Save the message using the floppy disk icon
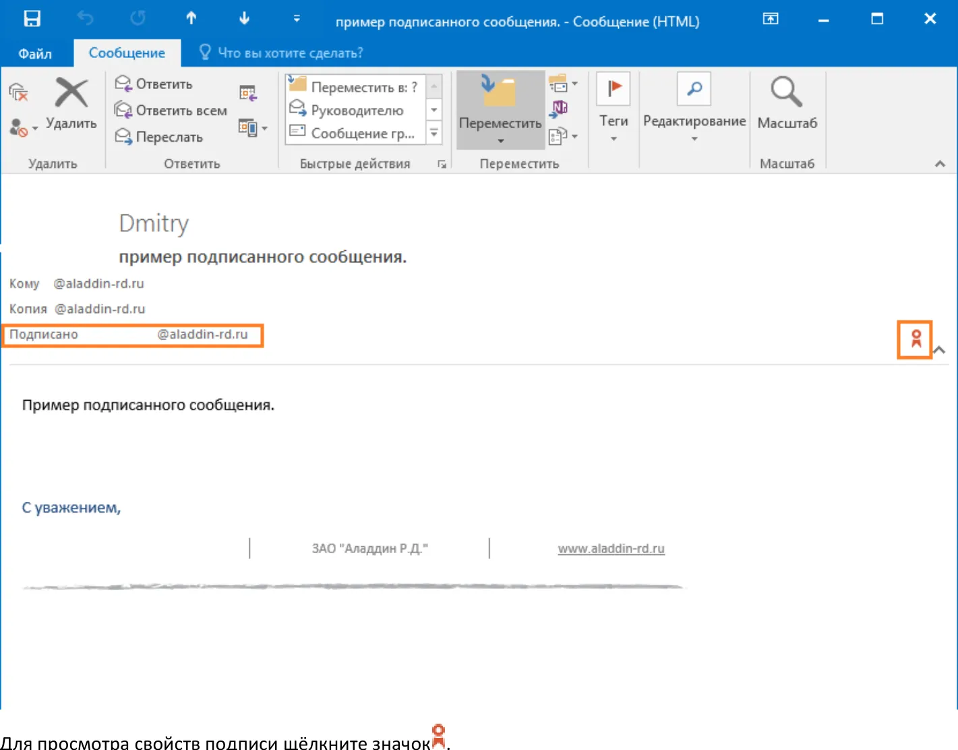This screenshot has height=750, width=958. coord(32,19)
